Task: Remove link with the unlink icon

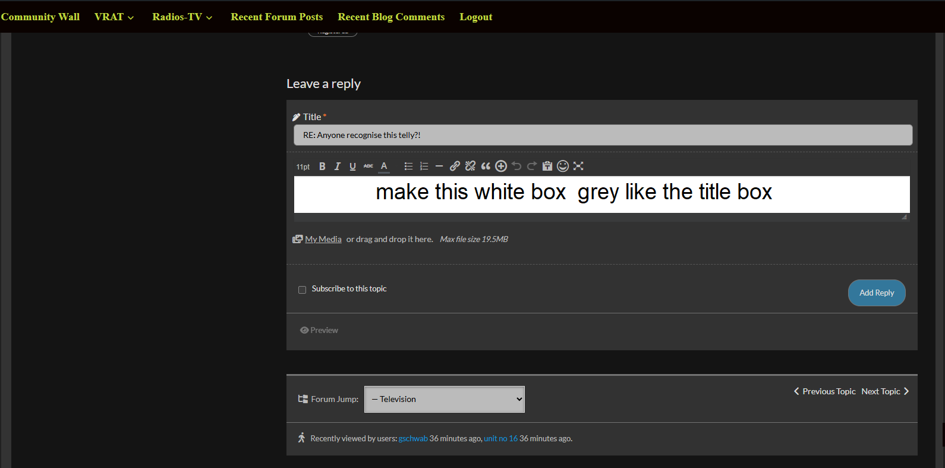Action: [470, 166]
